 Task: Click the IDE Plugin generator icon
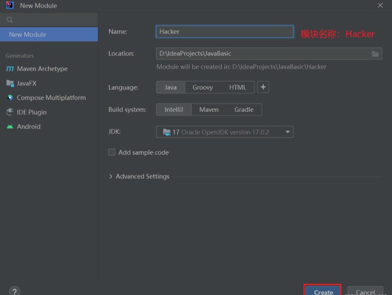click(x=10, y=112)
